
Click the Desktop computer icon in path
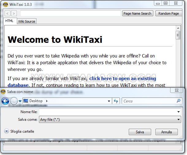coord(26,101)
